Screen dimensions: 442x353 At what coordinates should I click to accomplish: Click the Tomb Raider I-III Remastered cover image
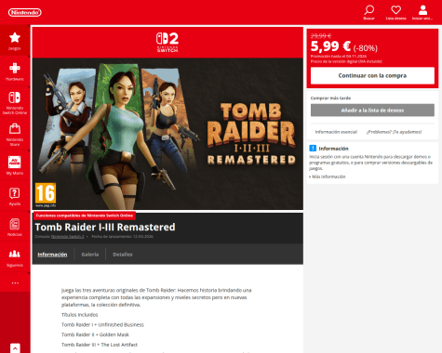(x=167, y=134)
